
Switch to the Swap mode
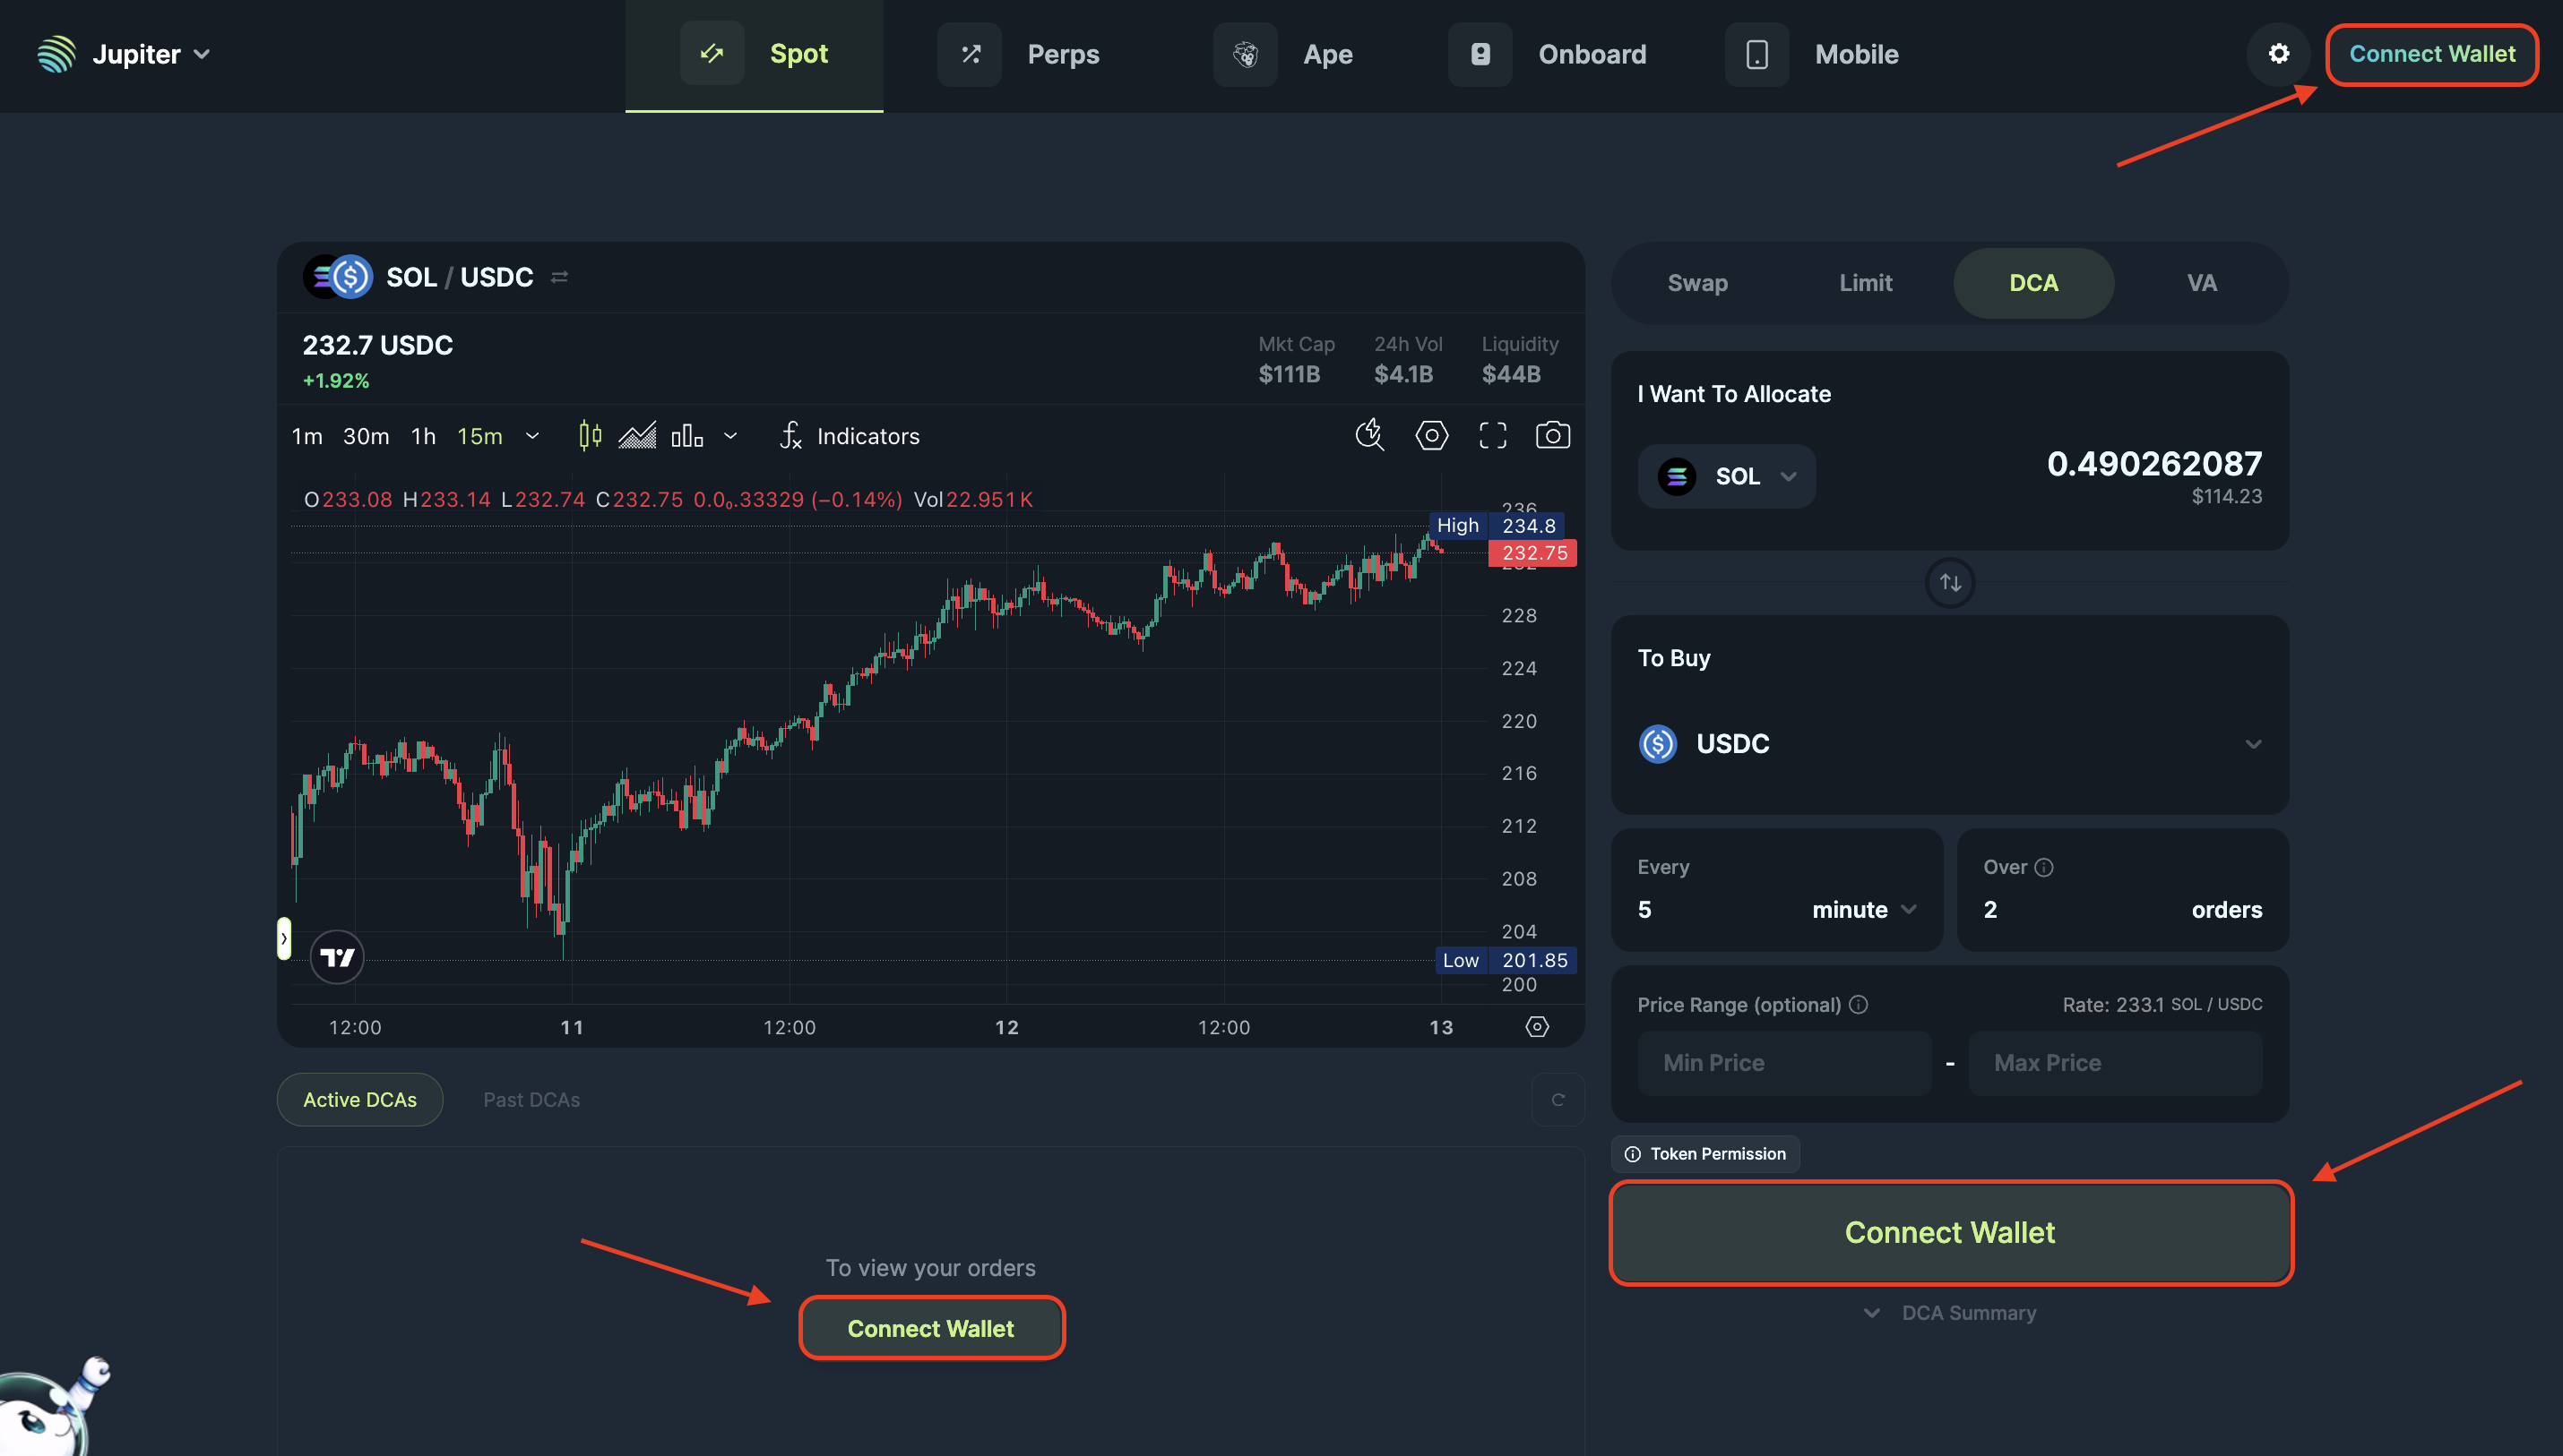click(x=1696, y=281)
